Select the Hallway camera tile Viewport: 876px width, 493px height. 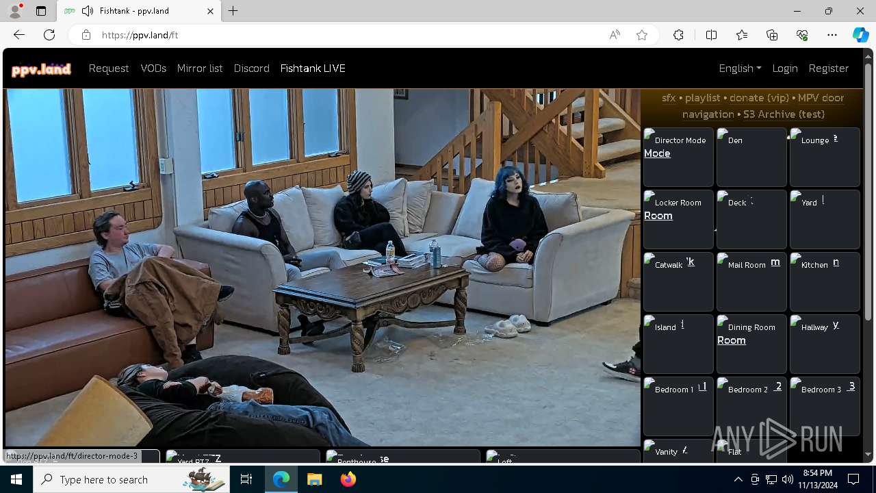[x=825, y=344]
